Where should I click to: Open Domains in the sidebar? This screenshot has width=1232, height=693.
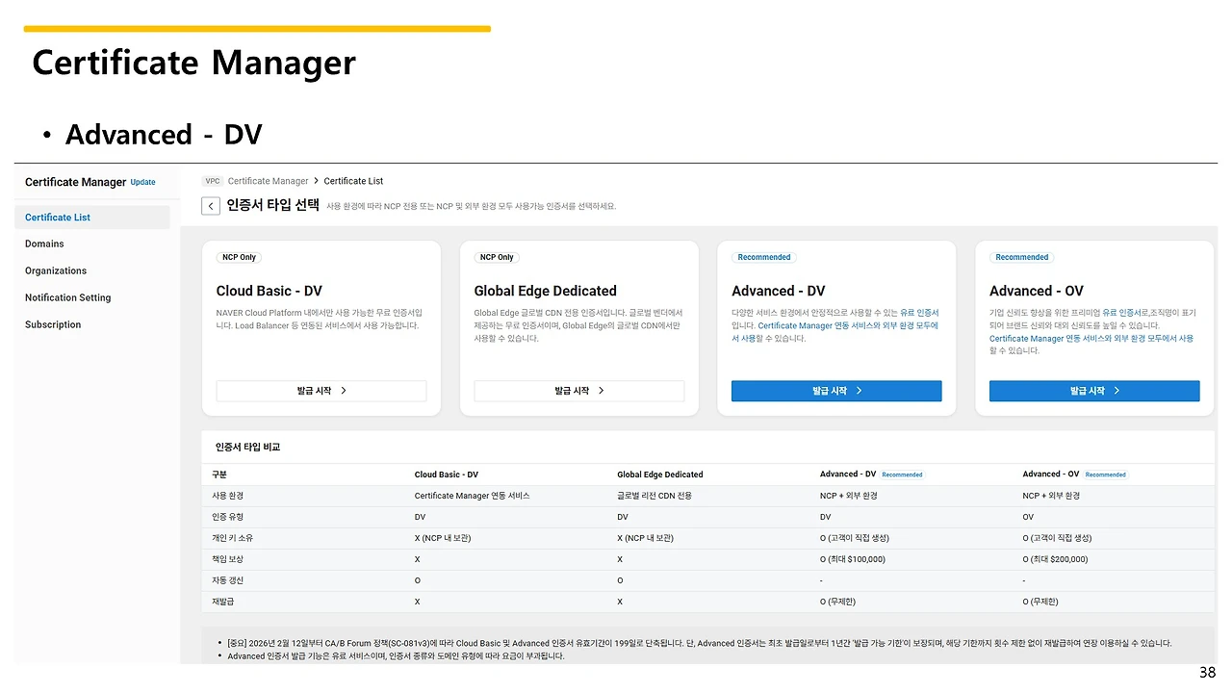(x=44, y=244)
